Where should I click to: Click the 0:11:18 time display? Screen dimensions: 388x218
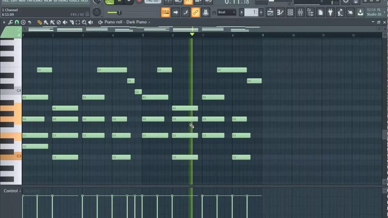pyautogui.click(x=237, y=2)
